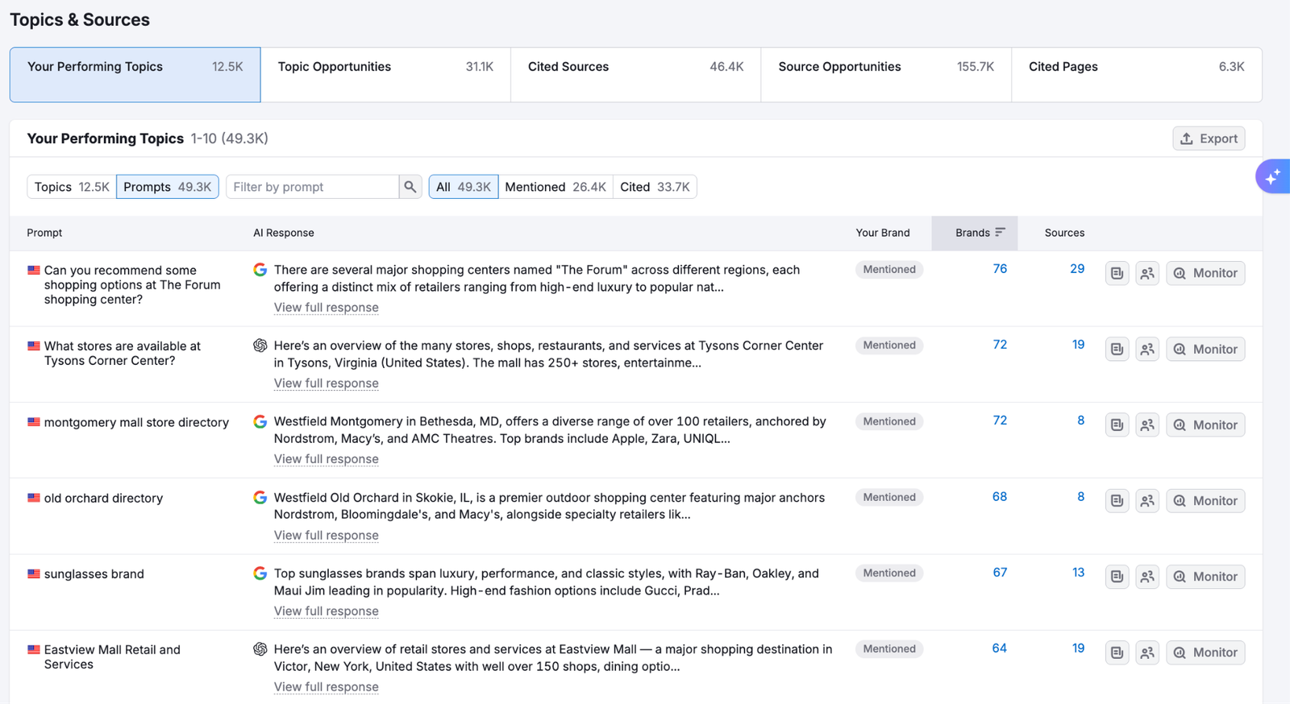Click Mentioned badge in sunglasses brand row

coord(889,574)
